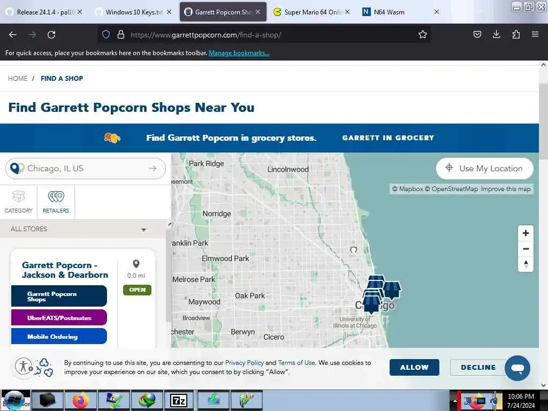Click the Chicago, IL US location field
Screen dimensions: 548x411
86,169
